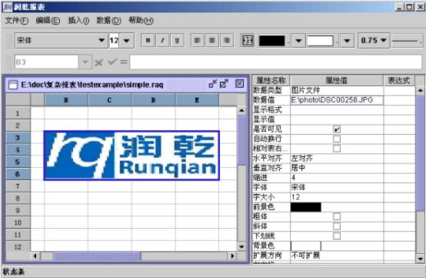Click the formula input field

(276, 62)
